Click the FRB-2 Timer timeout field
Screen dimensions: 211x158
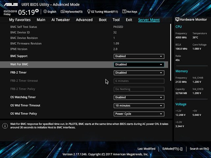tap(139, 81)
